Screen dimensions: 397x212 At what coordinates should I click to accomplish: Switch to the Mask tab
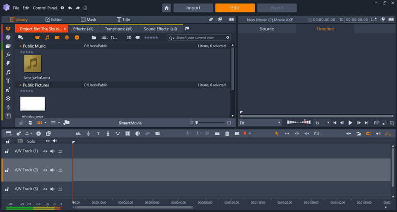pos(88,19)
